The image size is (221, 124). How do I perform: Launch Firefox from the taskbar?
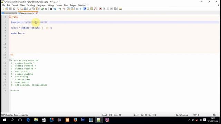(x=75, y=120)
